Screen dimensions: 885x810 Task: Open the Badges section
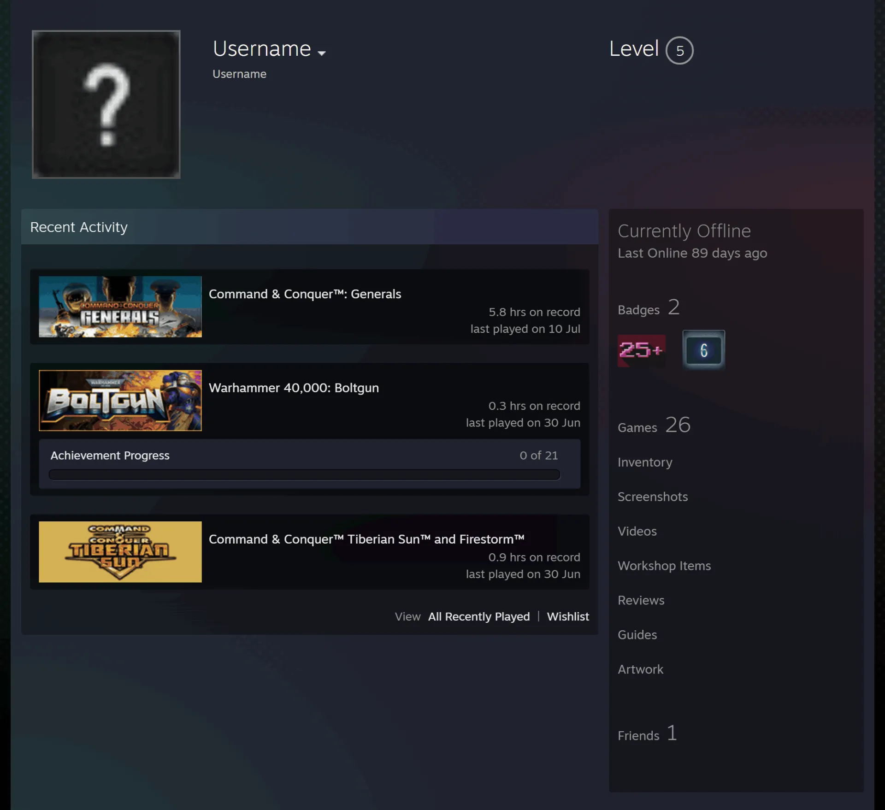click(648, 307)
